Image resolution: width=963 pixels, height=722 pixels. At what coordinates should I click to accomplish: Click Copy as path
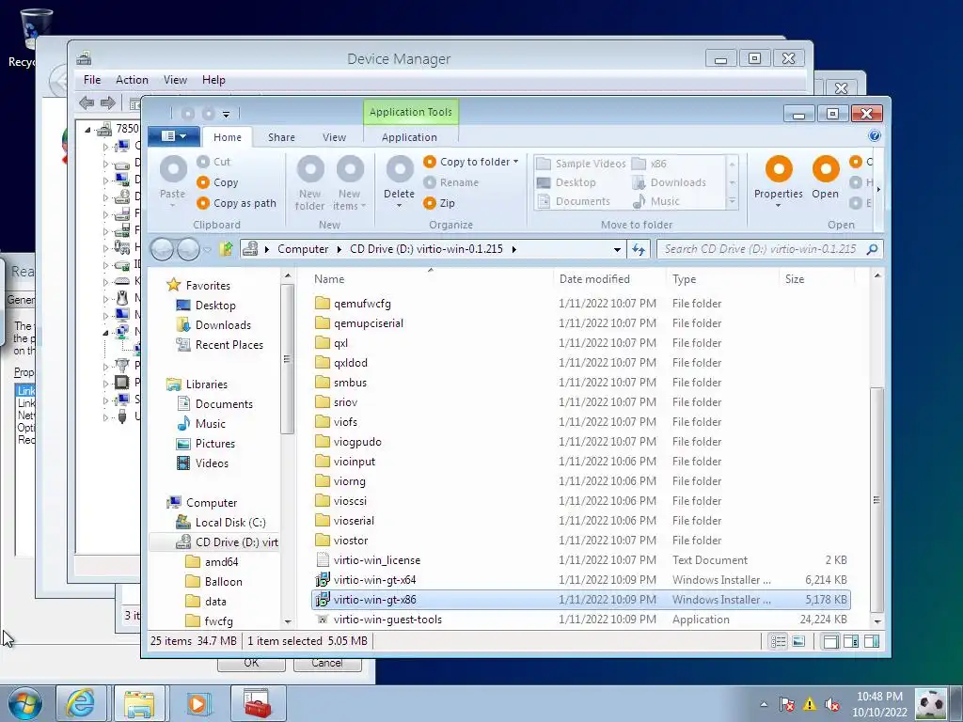click(x=236, y=203)
